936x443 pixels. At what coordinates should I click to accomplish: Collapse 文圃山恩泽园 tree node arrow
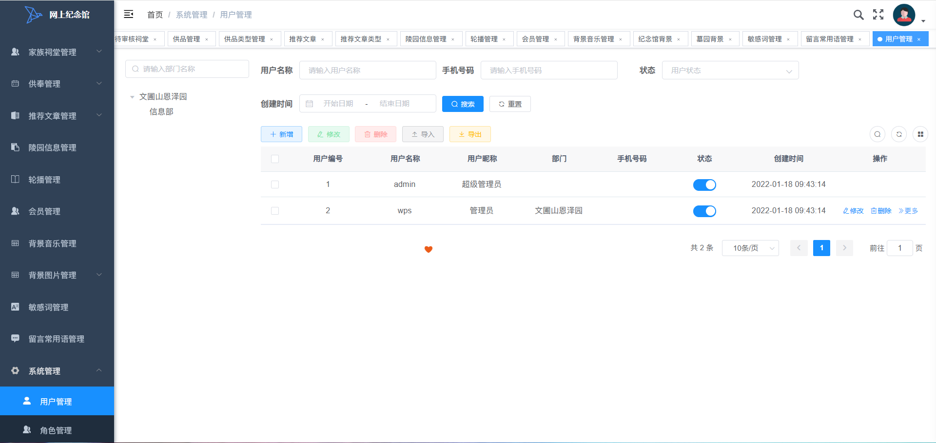pos(132,97)
